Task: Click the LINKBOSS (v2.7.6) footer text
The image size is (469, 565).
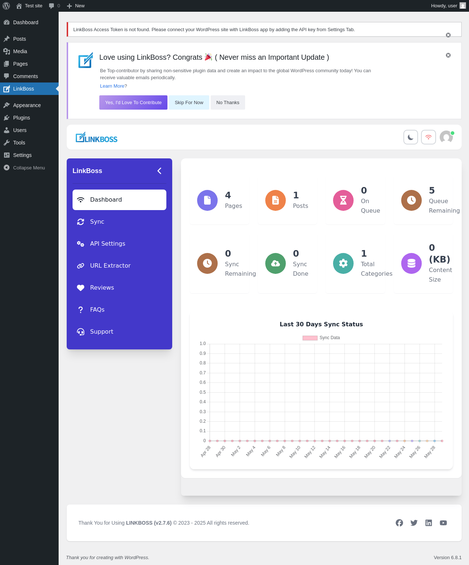Action: [x=149, y=523]
